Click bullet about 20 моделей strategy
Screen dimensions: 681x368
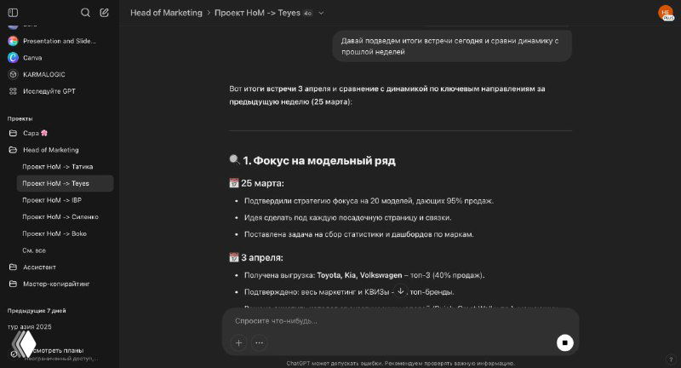(369, 201)
